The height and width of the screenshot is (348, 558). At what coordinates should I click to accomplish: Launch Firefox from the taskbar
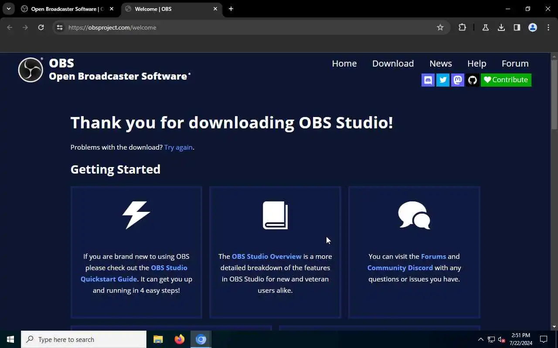pos(179,339)
